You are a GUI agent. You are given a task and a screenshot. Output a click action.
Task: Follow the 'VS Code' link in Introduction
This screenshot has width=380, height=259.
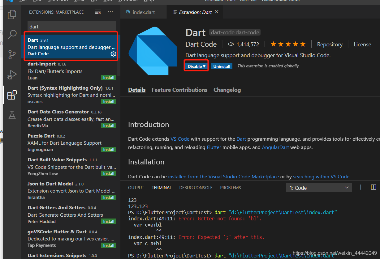[x=180, y=139]
